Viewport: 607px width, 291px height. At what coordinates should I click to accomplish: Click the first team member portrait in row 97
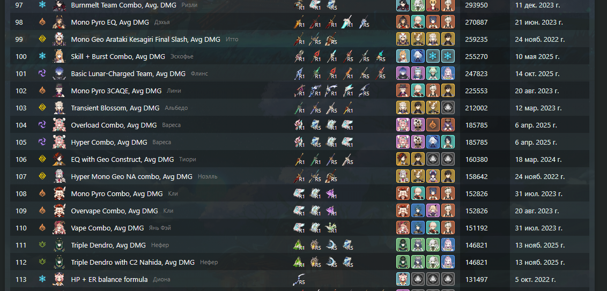pos(403,5)
